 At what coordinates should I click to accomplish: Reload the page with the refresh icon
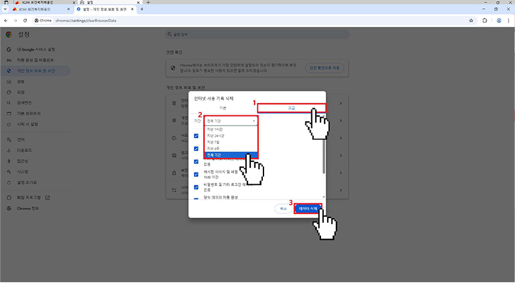[x=25, y=20]
